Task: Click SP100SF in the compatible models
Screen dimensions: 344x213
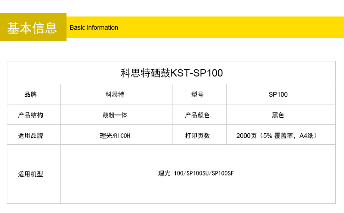Action: click(222, 173)
